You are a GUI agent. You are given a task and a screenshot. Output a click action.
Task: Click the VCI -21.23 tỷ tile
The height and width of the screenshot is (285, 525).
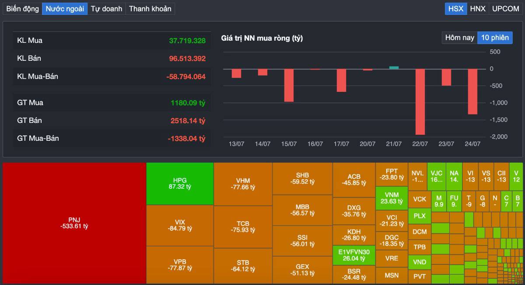(392, 220)
